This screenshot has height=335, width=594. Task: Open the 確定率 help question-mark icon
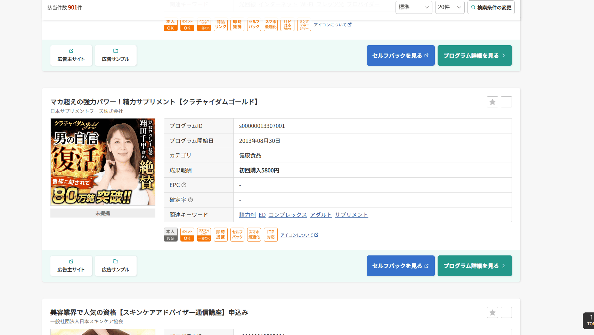(x=190, y=200)
